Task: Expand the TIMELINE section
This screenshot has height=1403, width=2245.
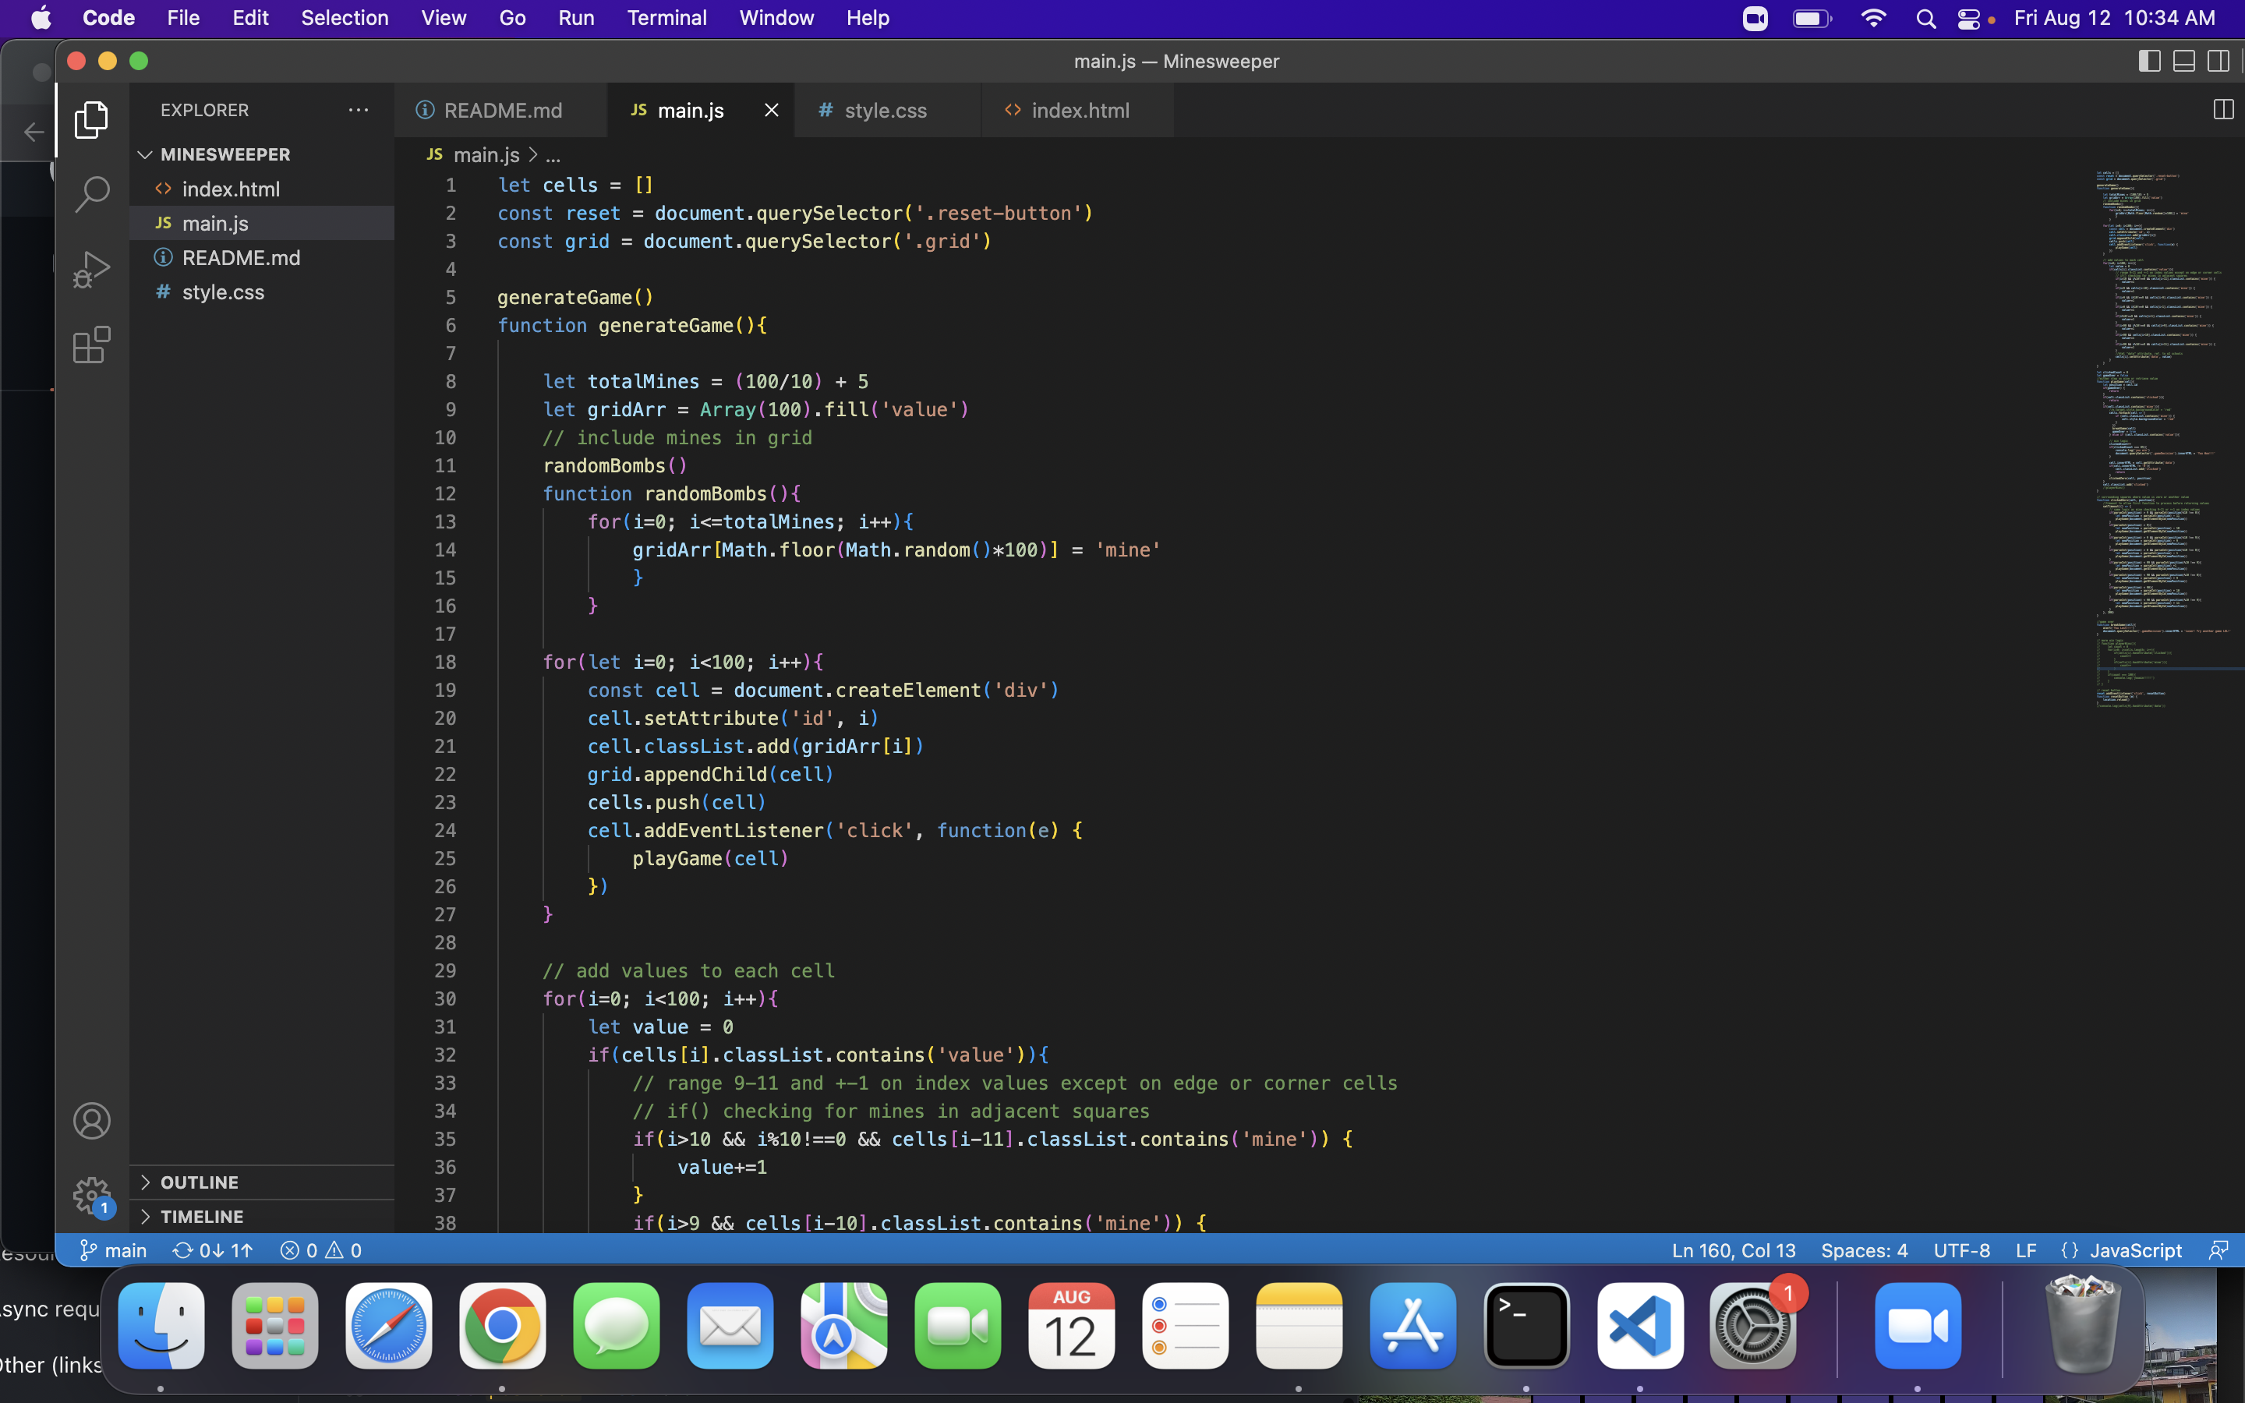Action: 262,1217
